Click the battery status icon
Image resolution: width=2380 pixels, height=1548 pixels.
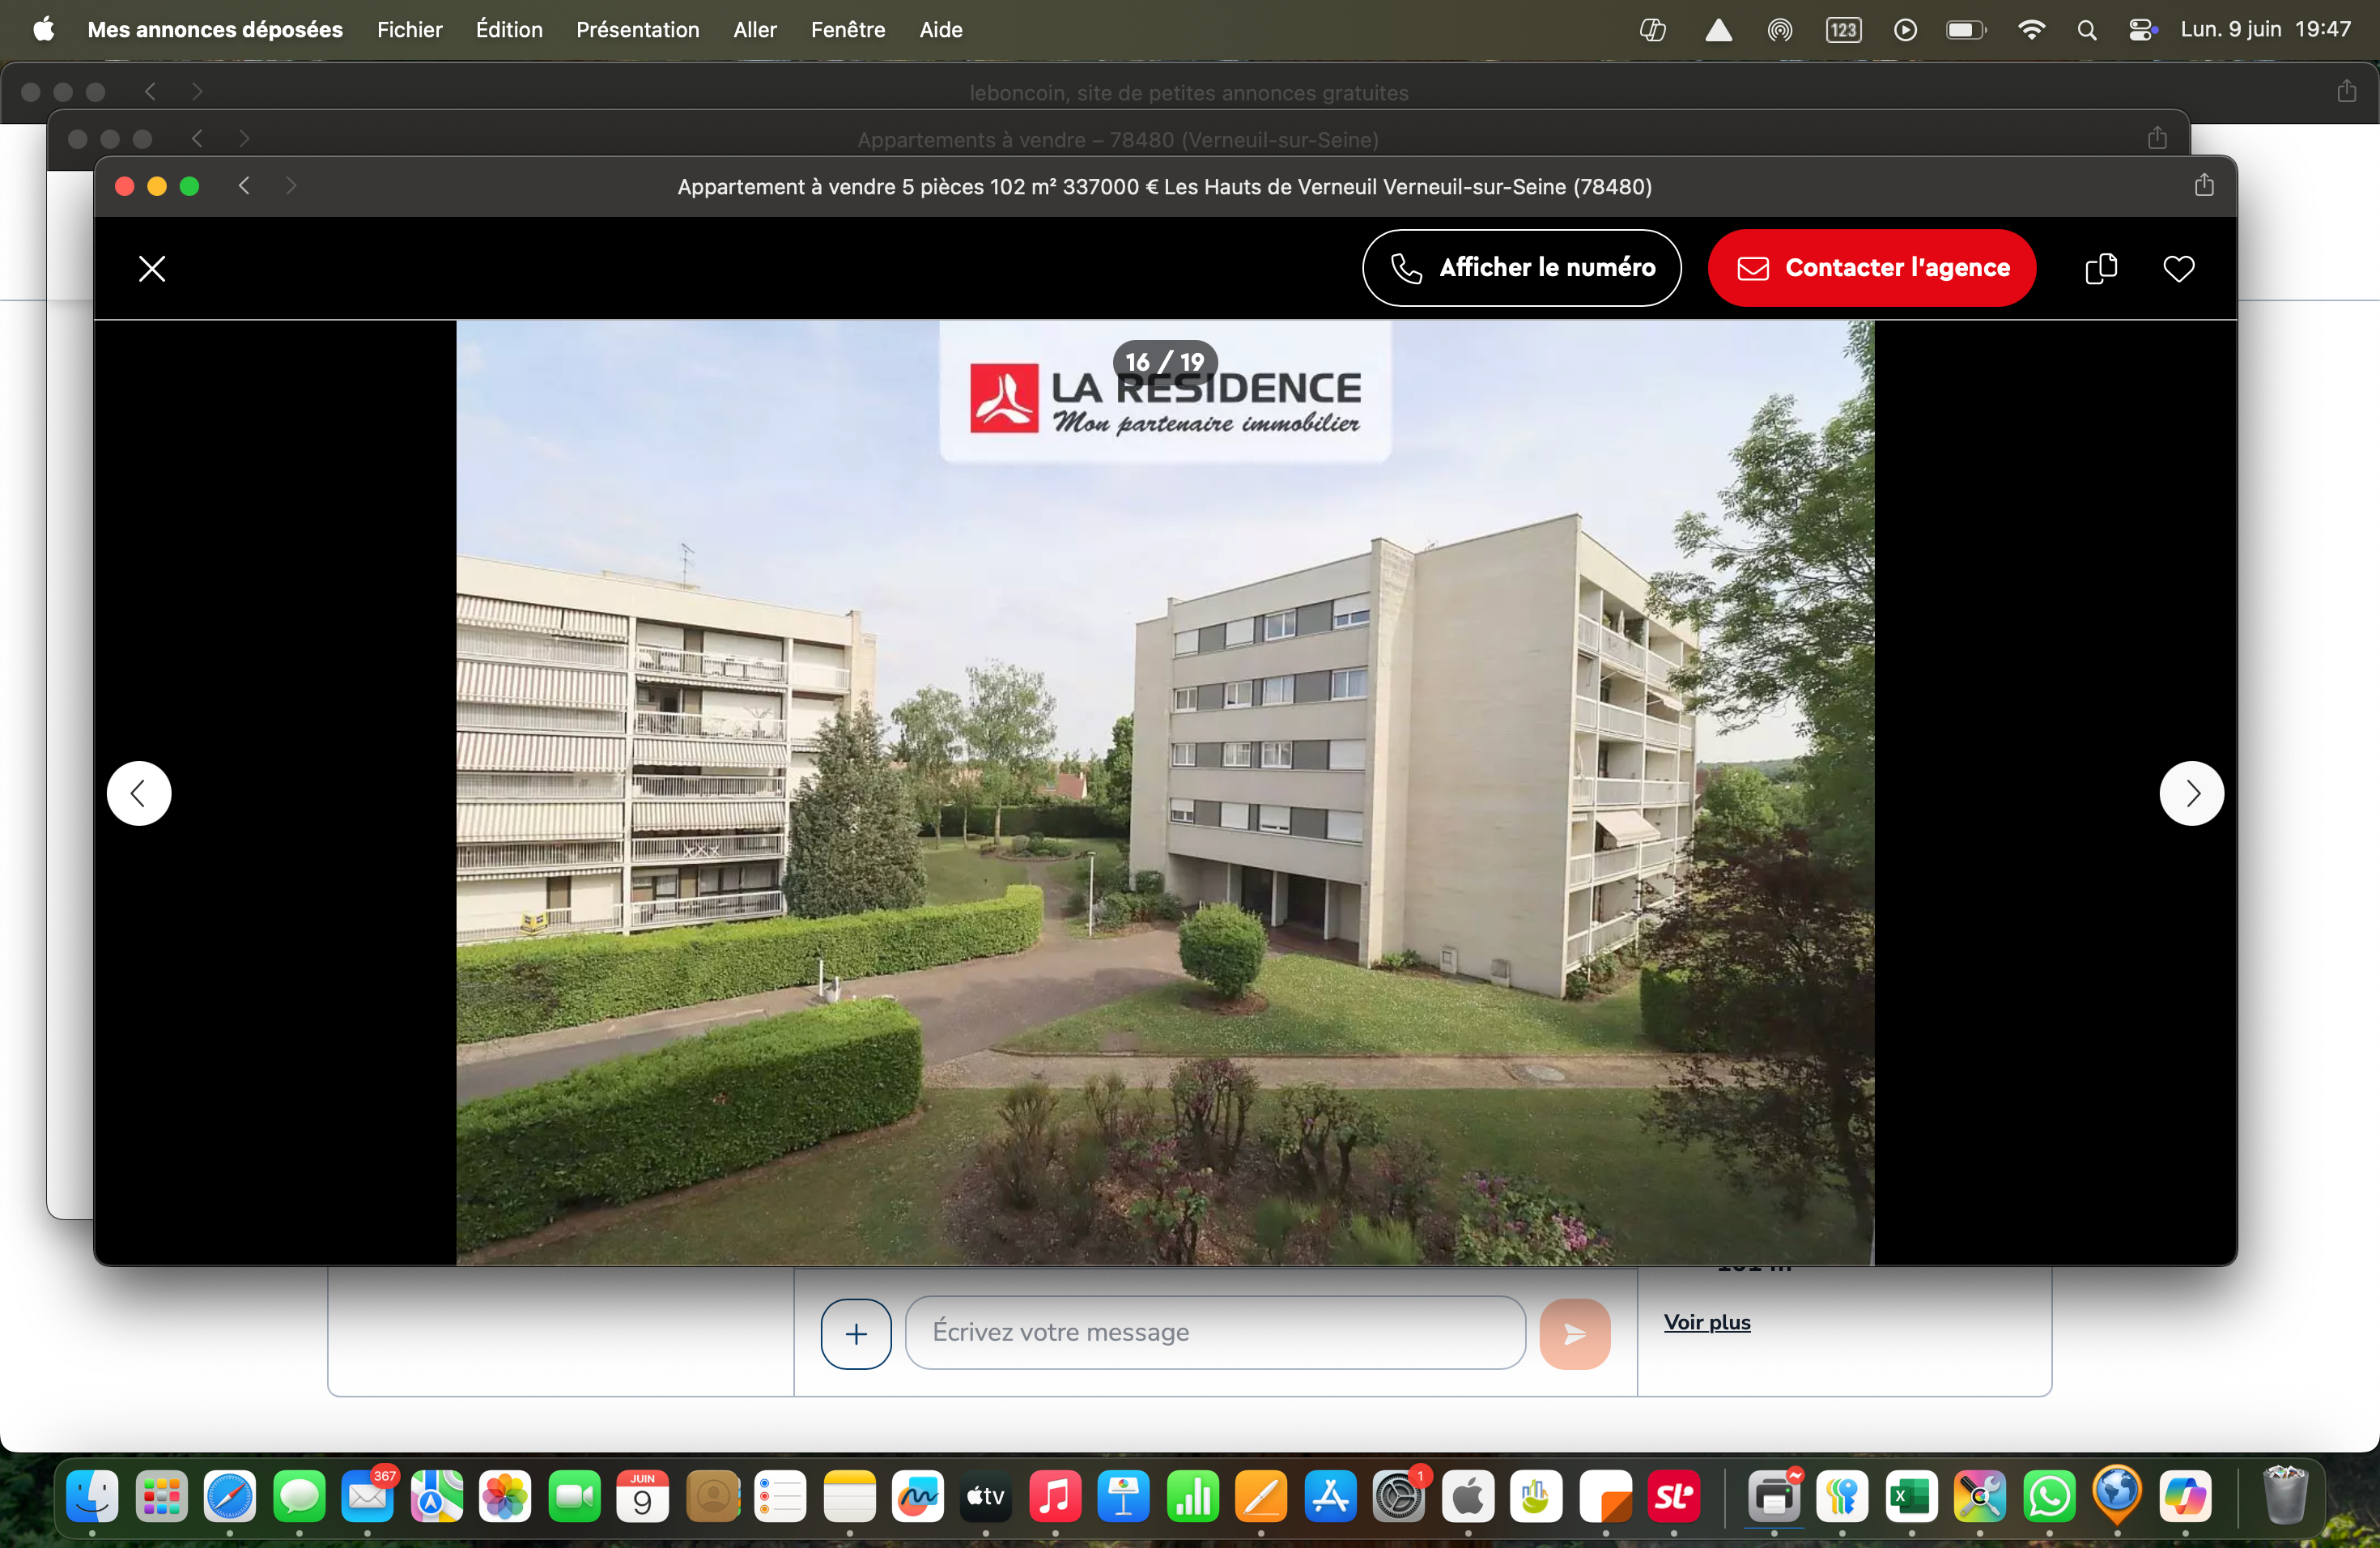[x=1965, y=30]
